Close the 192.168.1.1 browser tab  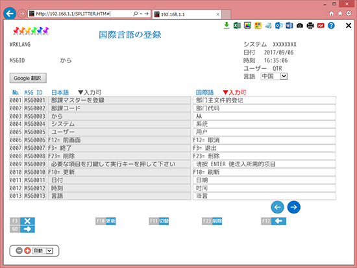click(x=217, y=14)
